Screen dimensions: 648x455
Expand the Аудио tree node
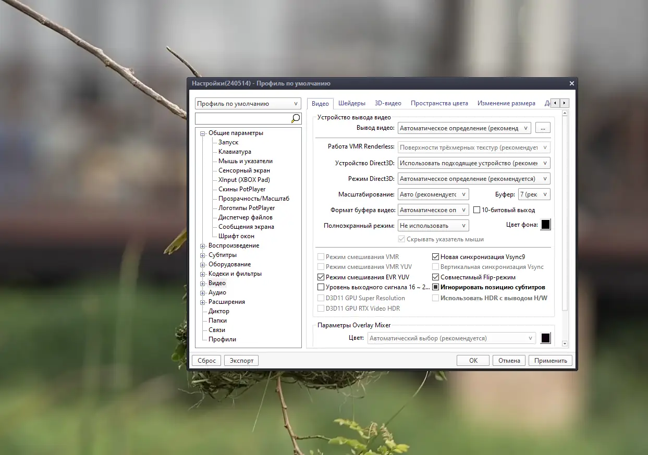tap(203, 293)
